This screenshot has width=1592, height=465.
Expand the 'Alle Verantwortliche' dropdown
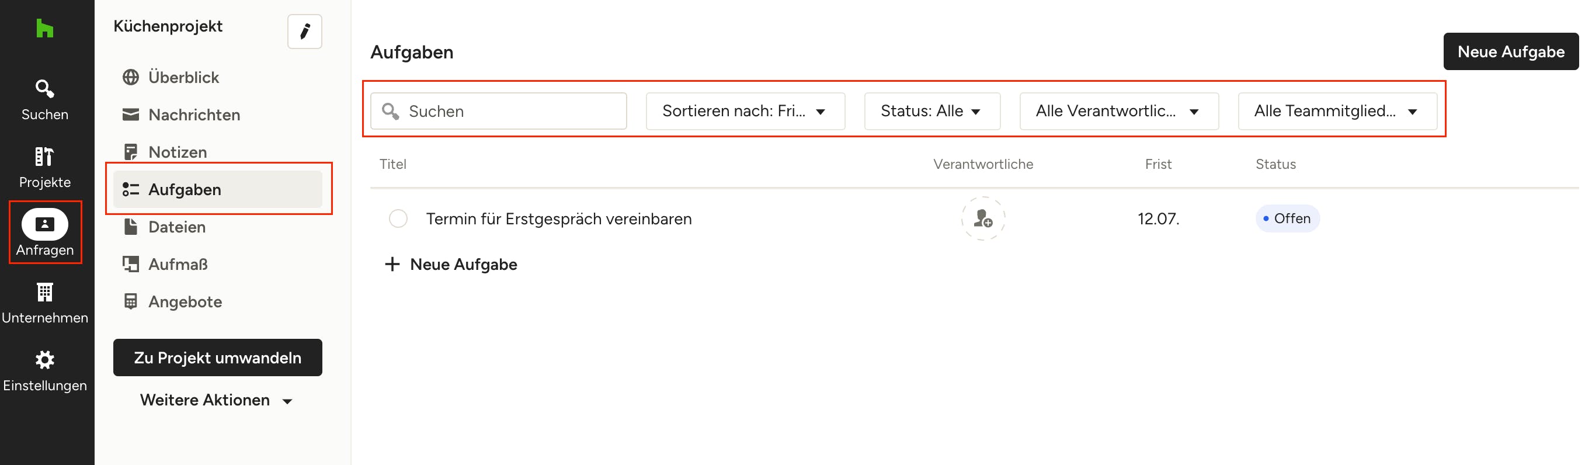(1118, 112)
